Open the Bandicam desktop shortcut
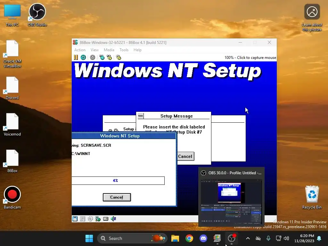Image resolution: width=328 pixels, height=246 pixels. (x=12, y=198)
